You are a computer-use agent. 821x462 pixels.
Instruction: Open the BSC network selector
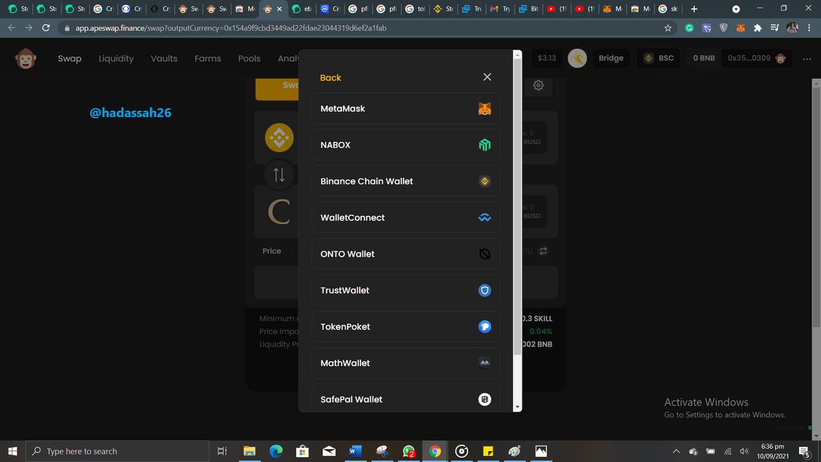[x=659, y=58]
